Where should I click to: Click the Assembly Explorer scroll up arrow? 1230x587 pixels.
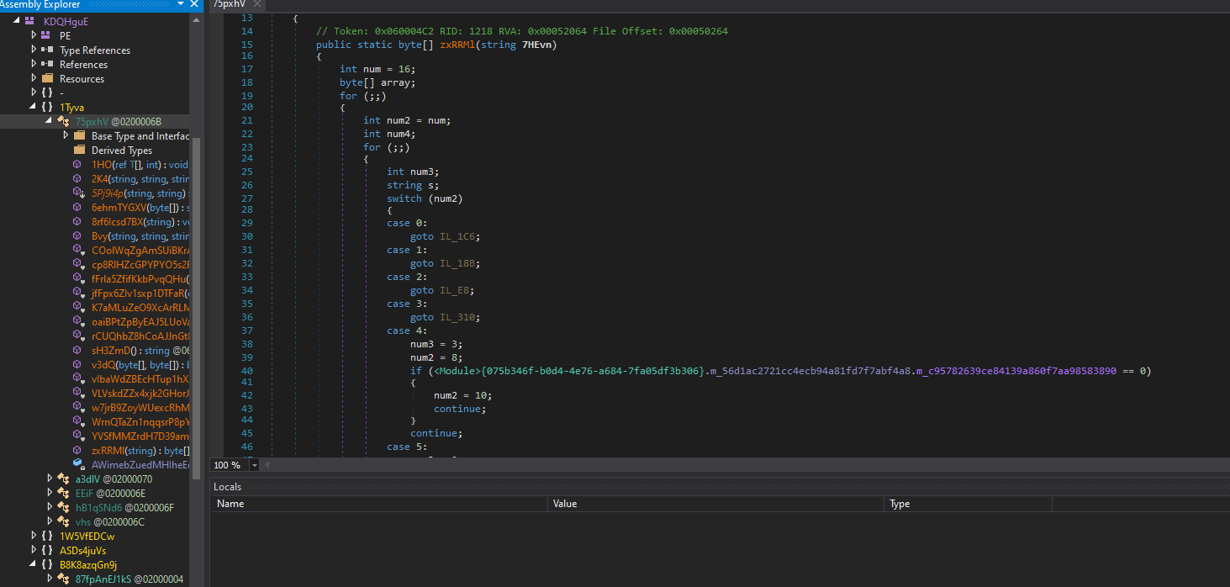[195, 20]
